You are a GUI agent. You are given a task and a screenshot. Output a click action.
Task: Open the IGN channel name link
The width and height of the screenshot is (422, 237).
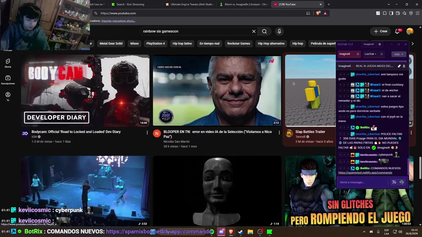coord(34,137)
